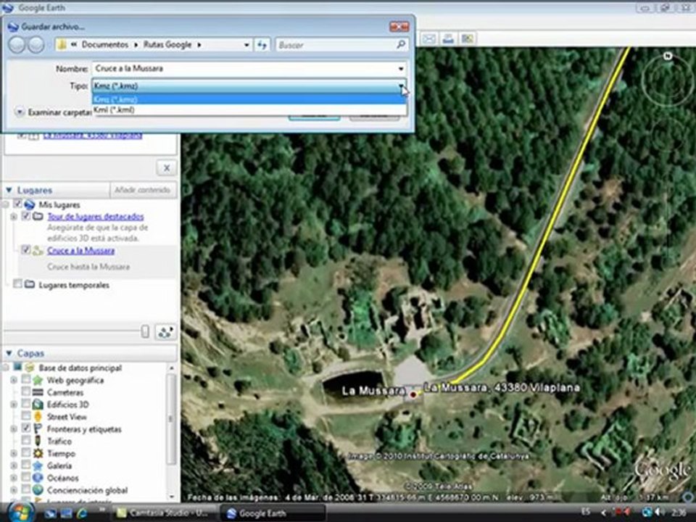The width and height of the screenshot is (696, 522).
Task: Click the view in Google Maps toolbar icon
Action: coord(467,38)
